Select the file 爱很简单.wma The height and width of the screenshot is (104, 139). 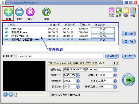click(x=19, y=32)
